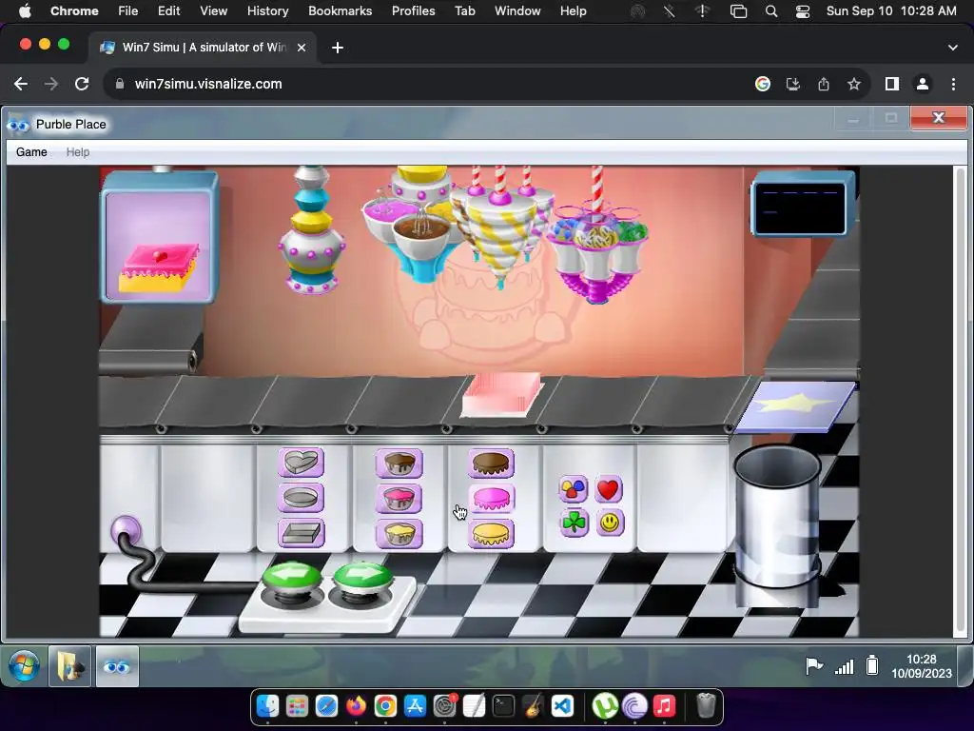Open Visual Studio Code in Dock
This screenshot has height=731, width=974.
point(562,706)
